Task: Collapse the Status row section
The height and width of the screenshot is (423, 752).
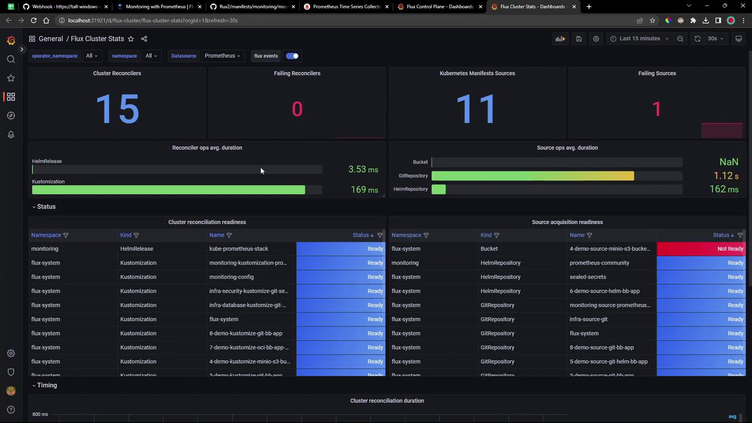Action: pos(44,207)
